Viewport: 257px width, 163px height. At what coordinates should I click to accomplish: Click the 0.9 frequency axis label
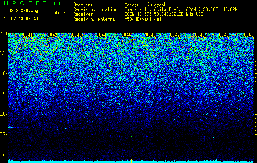pyautogui.click(x=4, y=94)
